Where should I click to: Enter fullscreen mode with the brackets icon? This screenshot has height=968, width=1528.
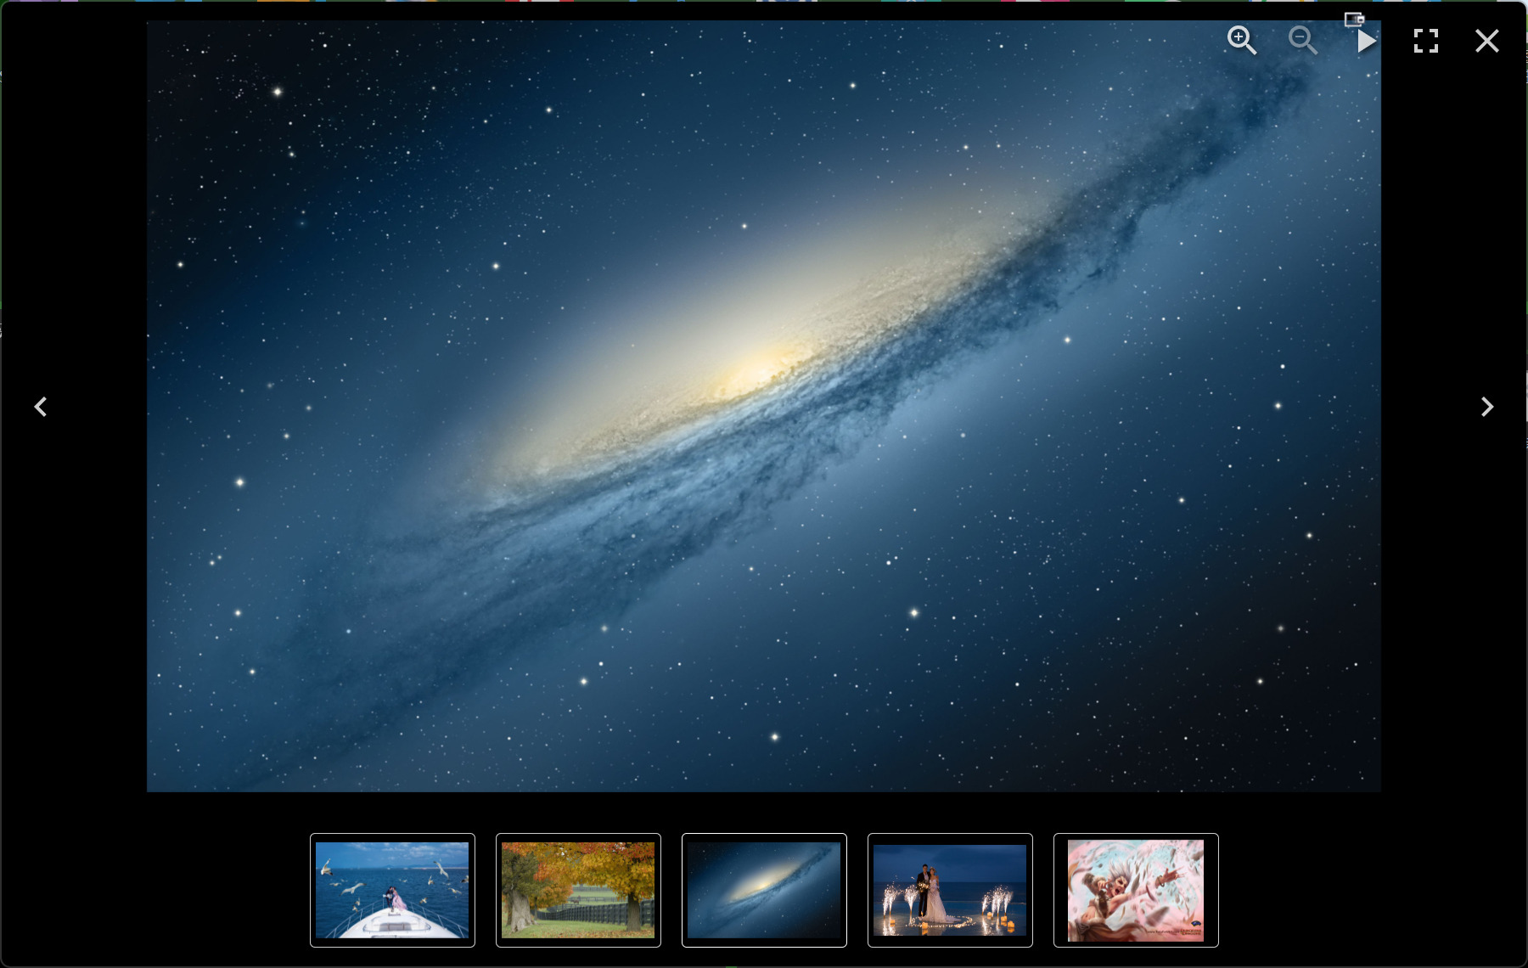pos(1426,41)
